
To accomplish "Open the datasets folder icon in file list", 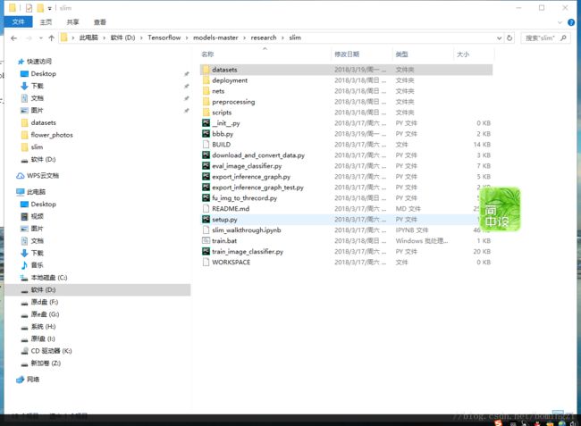I will [206, 70].
